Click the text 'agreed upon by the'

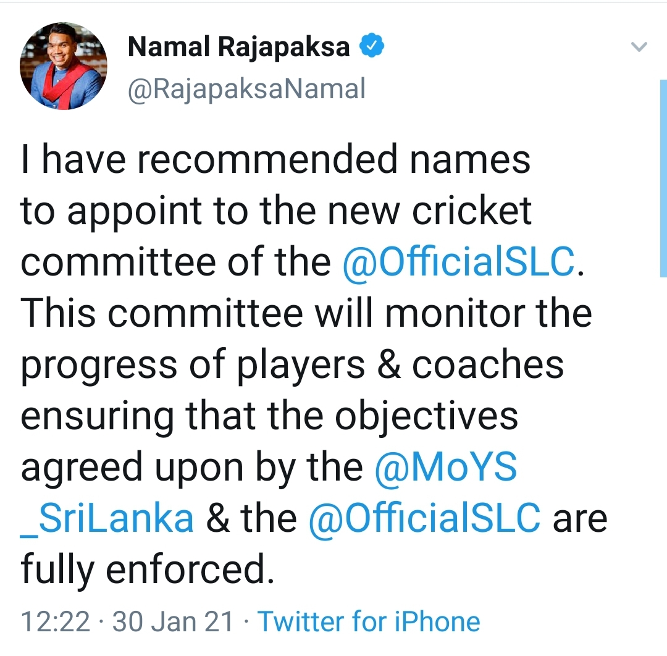(x=192, y=468)
